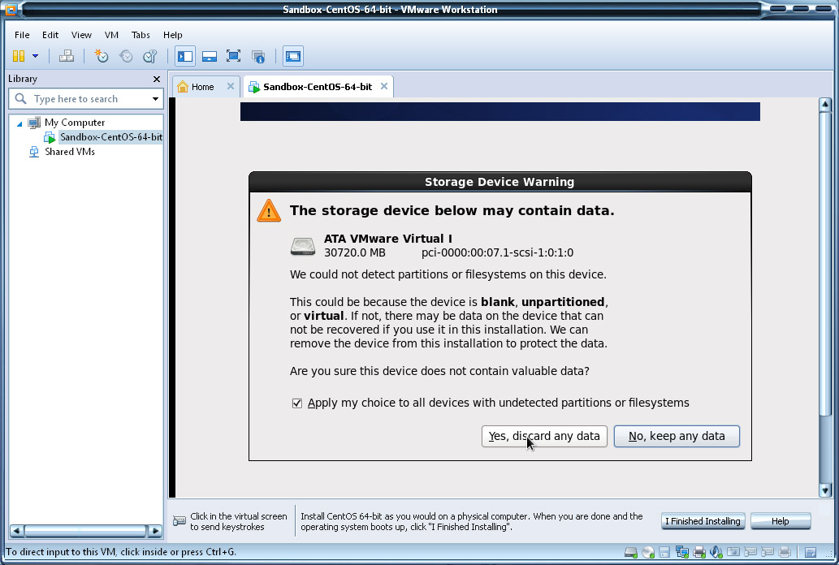The width and height of the screenshot is (839, 565).
Task: Click the 'Type here to search' field
Action: [x=85, y=99]
